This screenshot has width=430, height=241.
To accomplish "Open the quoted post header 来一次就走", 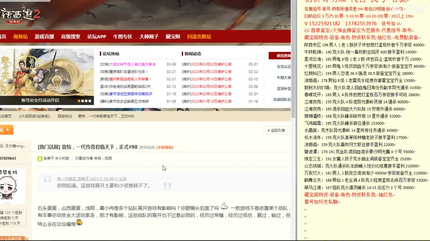I will pyautogui.click(x=92, y=179).
